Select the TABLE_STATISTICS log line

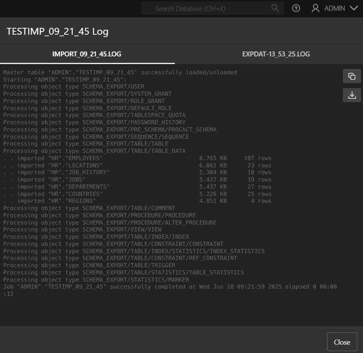(x=123, y=273)
